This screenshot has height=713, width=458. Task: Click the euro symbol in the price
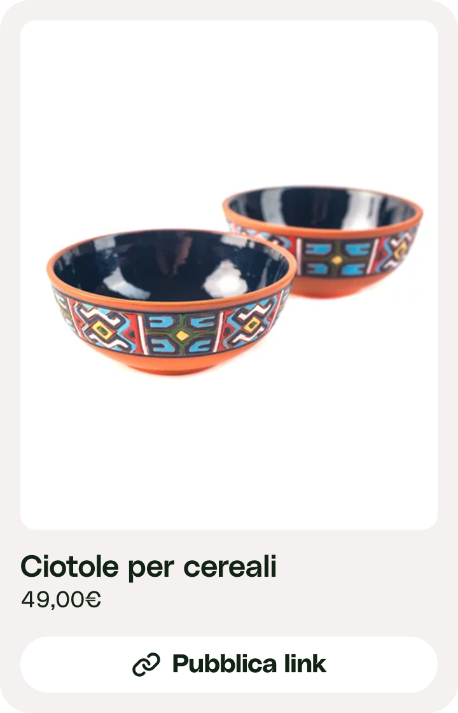tap(93, 600)
